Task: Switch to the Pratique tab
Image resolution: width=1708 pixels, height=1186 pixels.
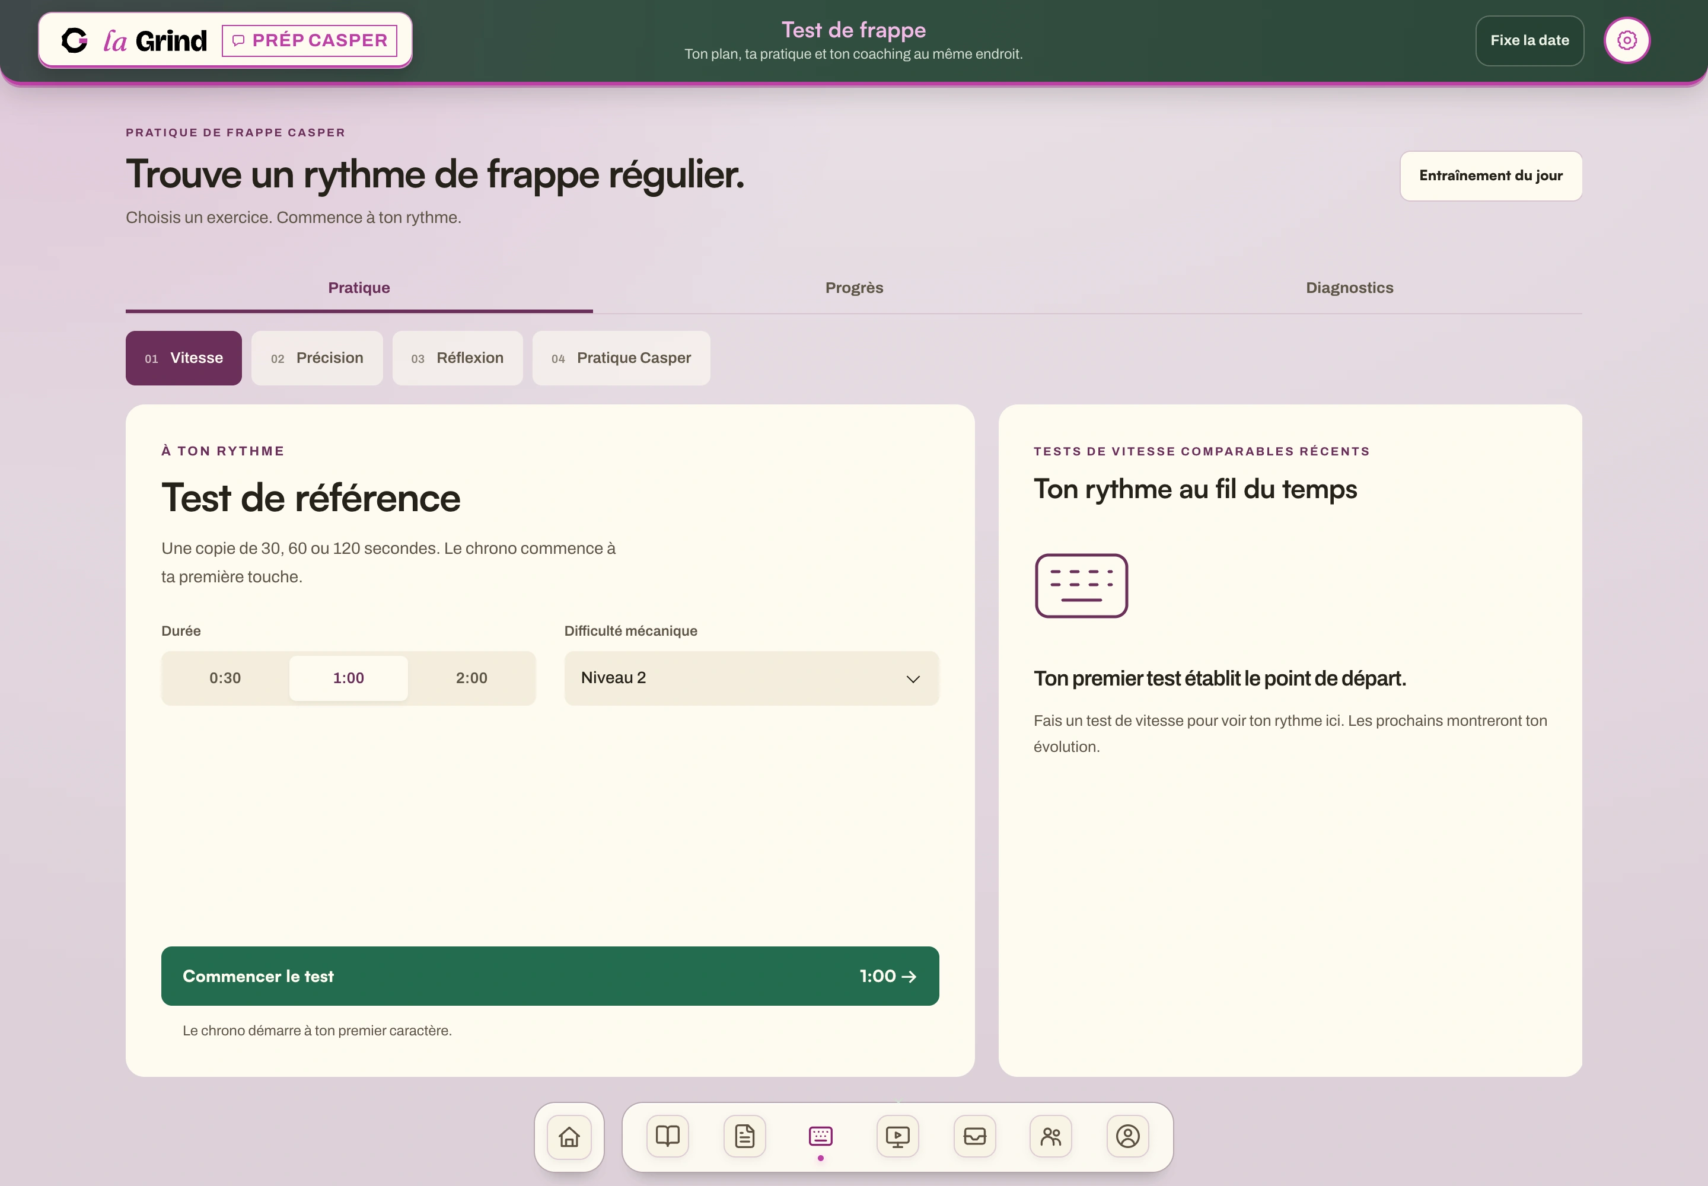Action: tap(359, 288)
